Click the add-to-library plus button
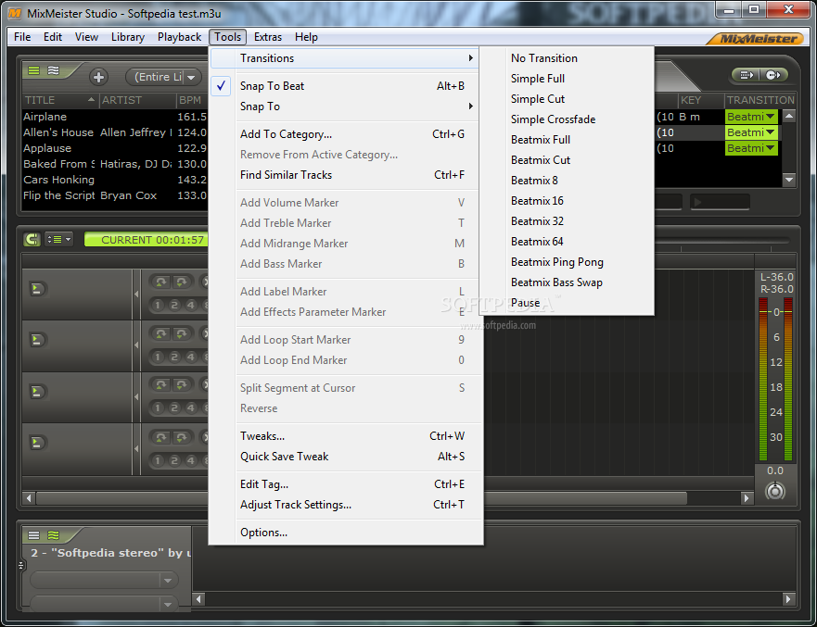The image size is (817, 627). (98, 78)
